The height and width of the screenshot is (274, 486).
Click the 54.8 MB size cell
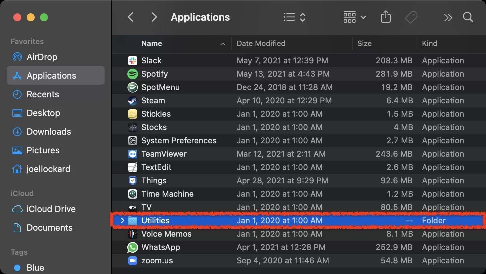(396, 261)
